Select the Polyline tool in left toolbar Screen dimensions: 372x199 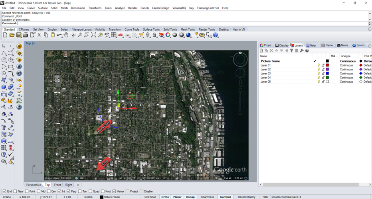pos(4,53)
